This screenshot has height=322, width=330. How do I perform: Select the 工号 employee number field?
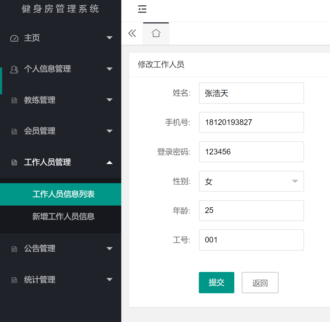(251, 240)
